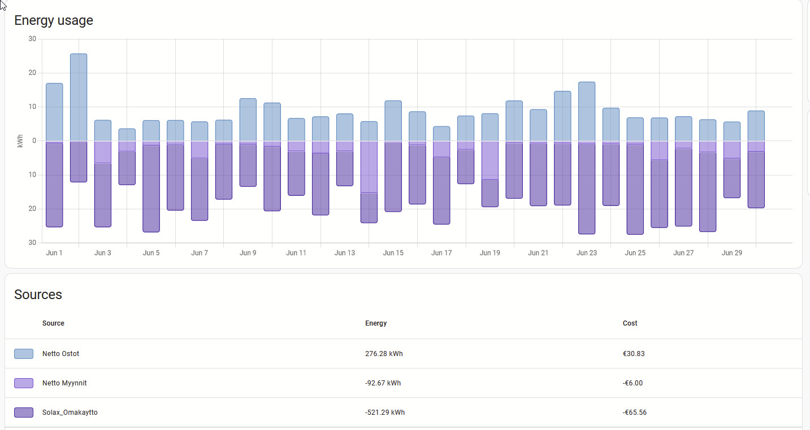Click the 276.28 kWh energy value
The height and width of the screenshot is (430, 810).
click(x=384, y=354)
